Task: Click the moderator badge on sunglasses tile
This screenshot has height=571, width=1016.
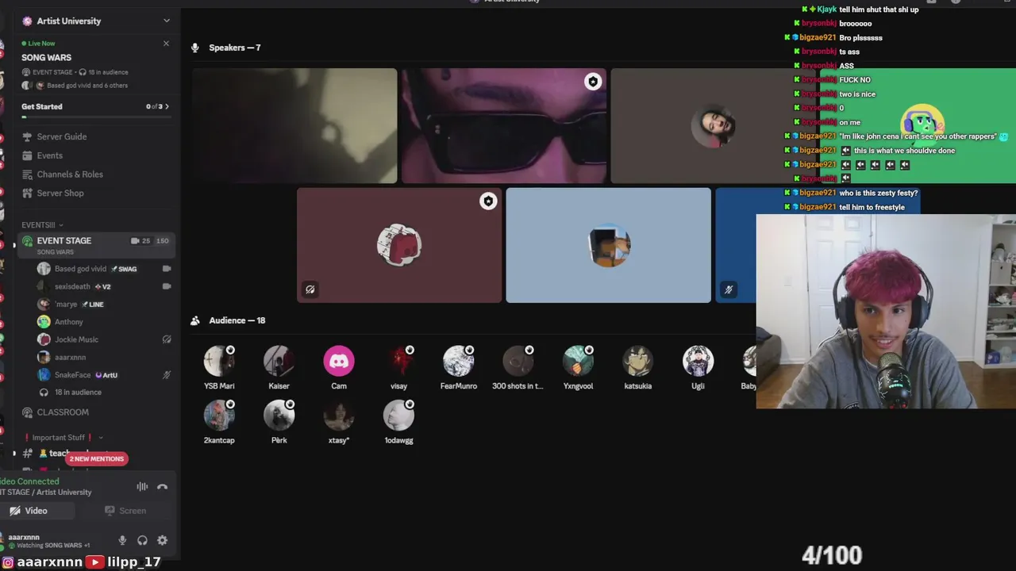Action: (x=593, y=82)
